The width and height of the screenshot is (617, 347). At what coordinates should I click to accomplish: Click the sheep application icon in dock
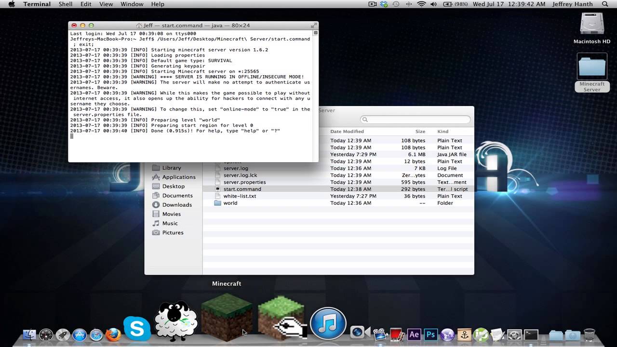click(x=176, y=320)
